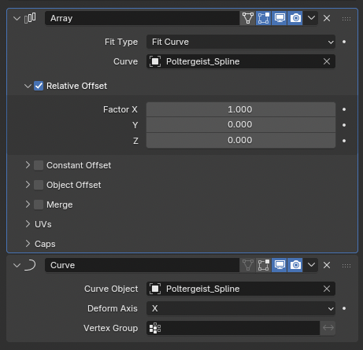Remove the Array modifier with X

tap(327, 18)
